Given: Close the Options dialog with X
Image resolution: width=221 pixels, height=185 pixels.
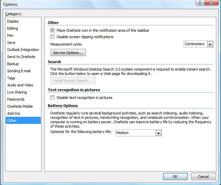Looking at the screenshot, I should (x=211, y=3).
